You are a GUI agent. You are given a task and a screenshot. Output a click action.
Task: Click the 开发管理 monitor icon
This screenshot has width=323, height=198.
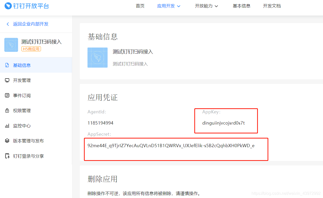tap(7, 80)
